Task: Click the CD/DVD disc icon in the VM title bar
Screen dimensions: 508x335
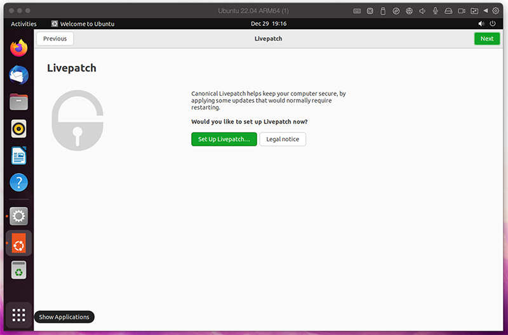Action: click(x=396, y=11)
